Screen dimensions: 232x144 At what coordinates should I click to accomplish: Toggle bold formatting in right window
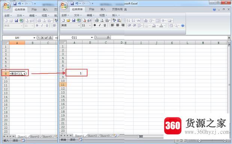coord(95,25)
